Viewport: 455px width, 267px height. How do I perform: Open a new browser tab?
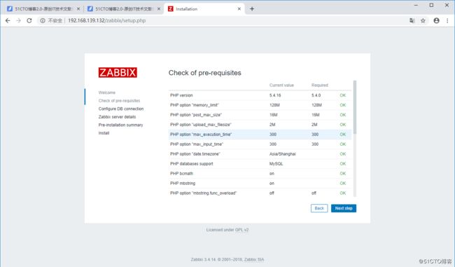252,8
